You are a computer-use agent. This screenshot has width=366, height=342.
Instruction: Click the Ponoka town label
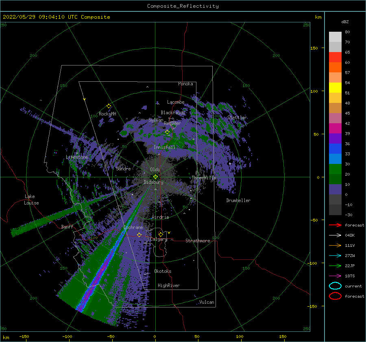pos(185,84)
